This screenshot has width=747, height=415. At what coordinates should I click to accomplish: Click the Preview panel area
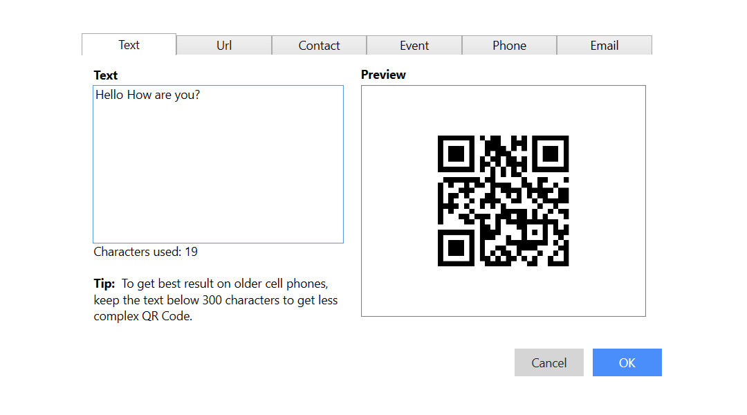point(503,201)
